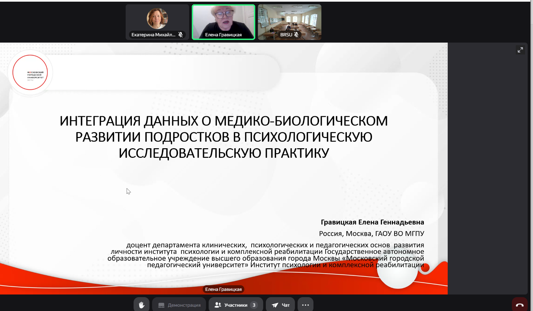533x311 pixels.
Task: Open the Чат panel
Action: tap(281, 305)
